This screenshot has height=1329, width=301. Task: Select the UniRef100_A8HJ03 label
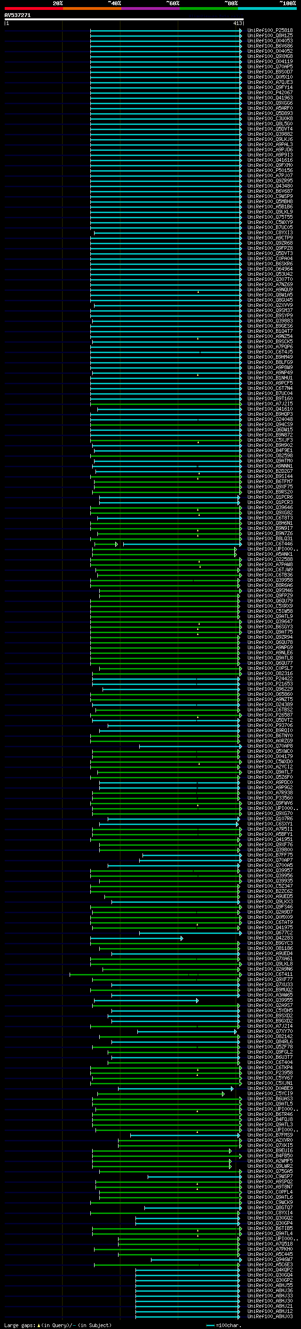270,1317
